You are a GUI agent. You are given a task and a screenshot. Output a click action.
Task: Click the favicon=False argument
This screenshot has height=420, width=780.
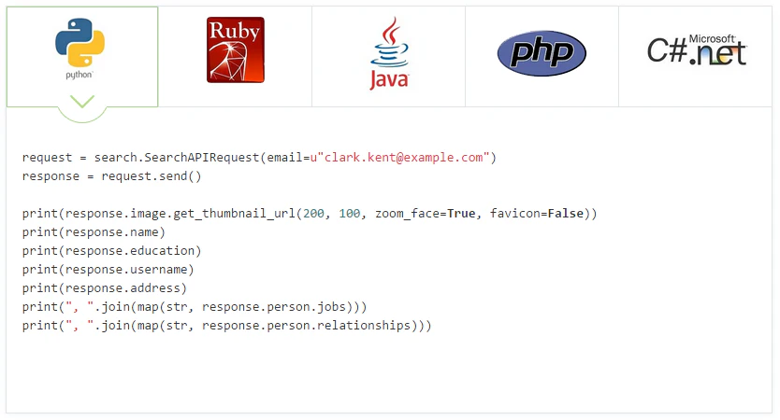coord(536,214)
